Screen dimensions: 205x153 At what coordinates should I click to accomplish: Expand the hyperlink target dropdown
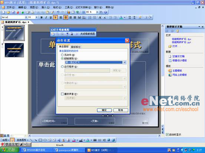pos(125,62)
